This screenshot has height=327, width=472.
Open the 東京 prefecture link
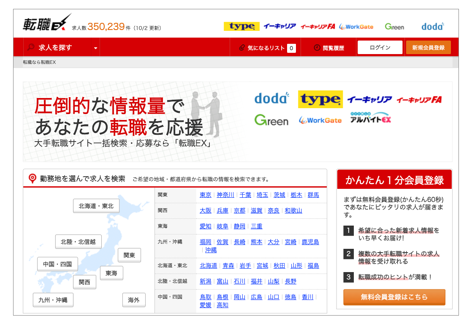pyautogui.click(x=206, y=195)
